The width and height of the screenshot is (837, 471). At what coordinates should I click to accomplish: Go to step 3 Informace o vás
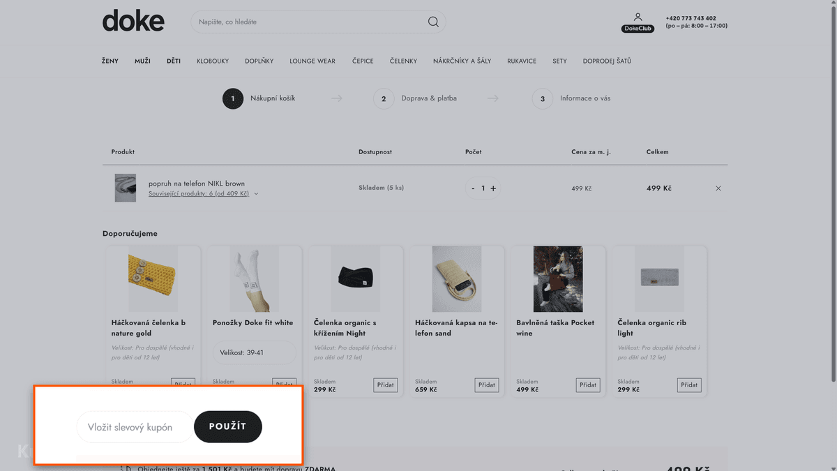571,98
